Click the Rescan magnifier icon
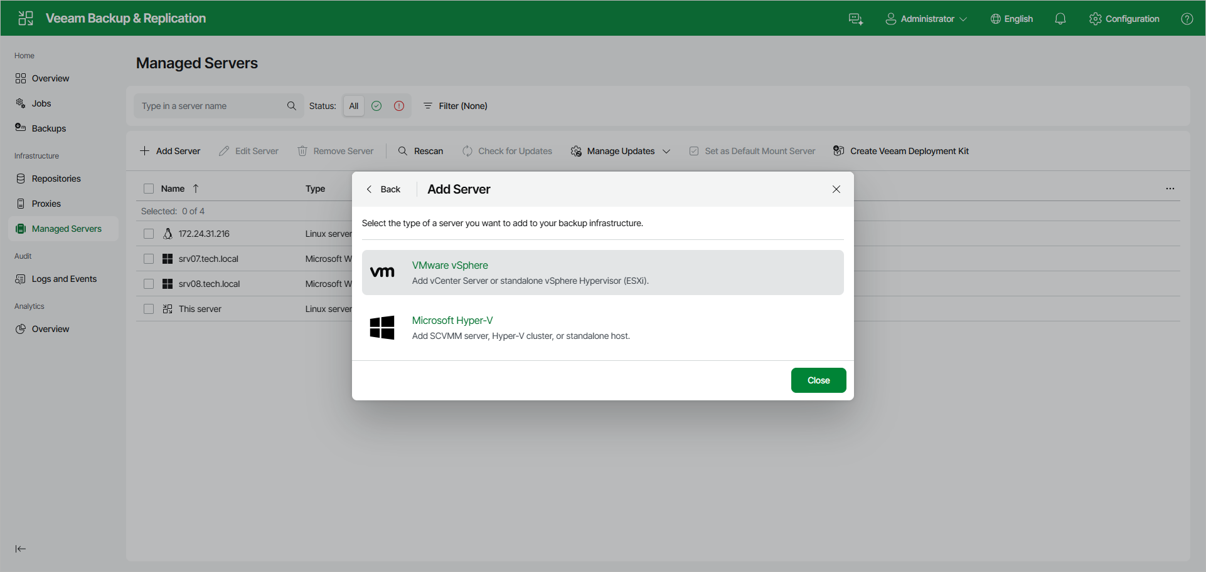1206x572 pixels. click(403, 151)
